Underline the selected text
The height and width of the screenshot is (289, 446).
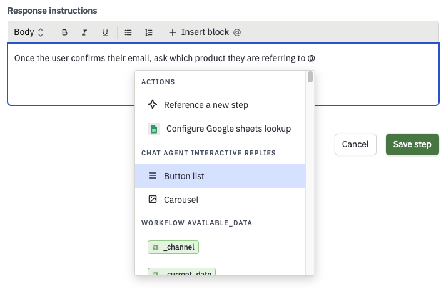(105, 32)
